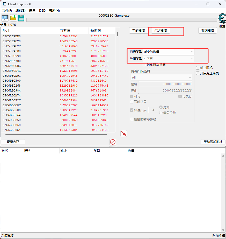Screen dimensions: 226x239
Task: Open 文件(F) menu
Action: 7,11
